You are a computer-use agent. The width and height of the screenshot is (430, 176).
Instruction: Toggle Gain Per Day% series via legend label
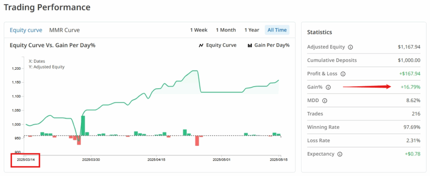click(x=272, y=45)
